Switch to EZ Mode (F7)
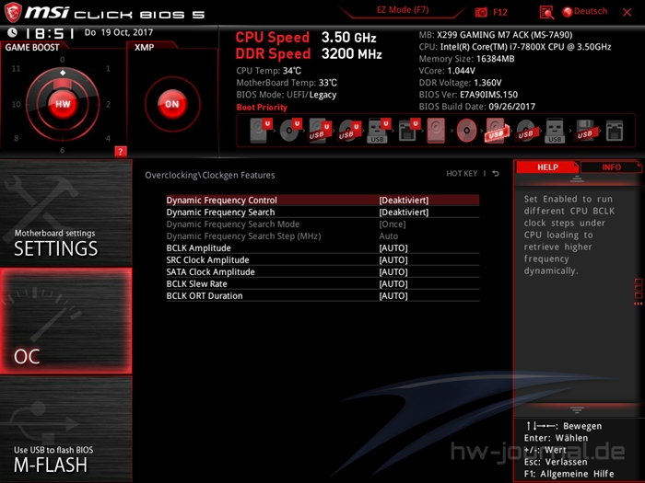 click(x=403, y=10)
